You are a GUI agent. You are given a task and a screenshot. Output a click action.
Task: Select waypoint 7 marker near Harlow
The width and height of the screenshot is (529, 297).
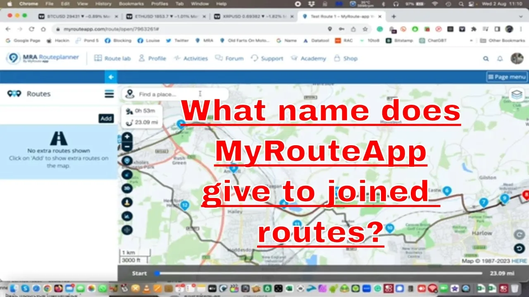point(484,203)
